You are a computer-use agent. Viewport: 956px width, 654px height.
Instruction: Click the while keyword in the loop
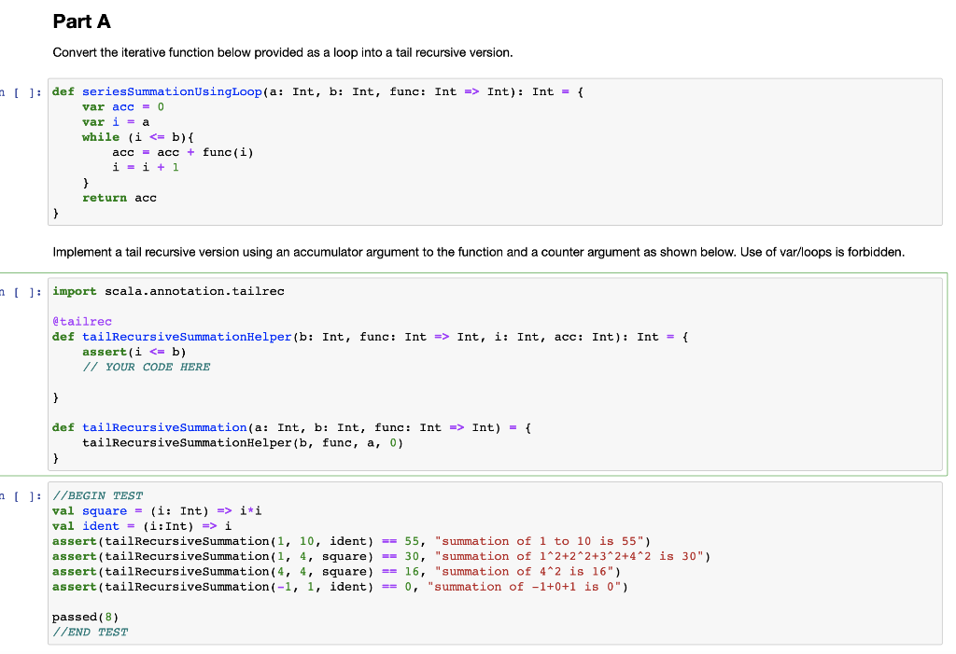click(100, 137)
